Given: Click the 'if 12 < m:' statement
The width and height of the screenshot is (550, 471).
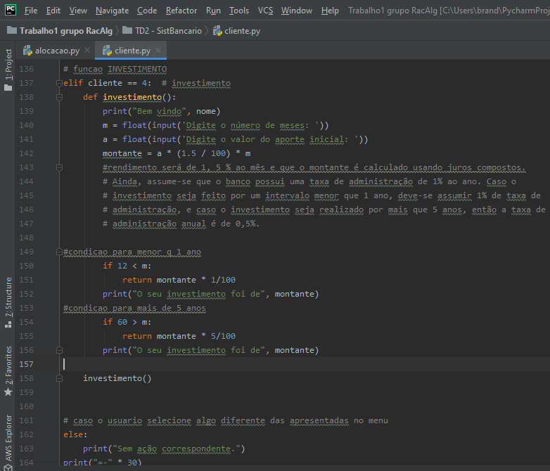Looking at the screenshot, I should click(x=127, y=266).
